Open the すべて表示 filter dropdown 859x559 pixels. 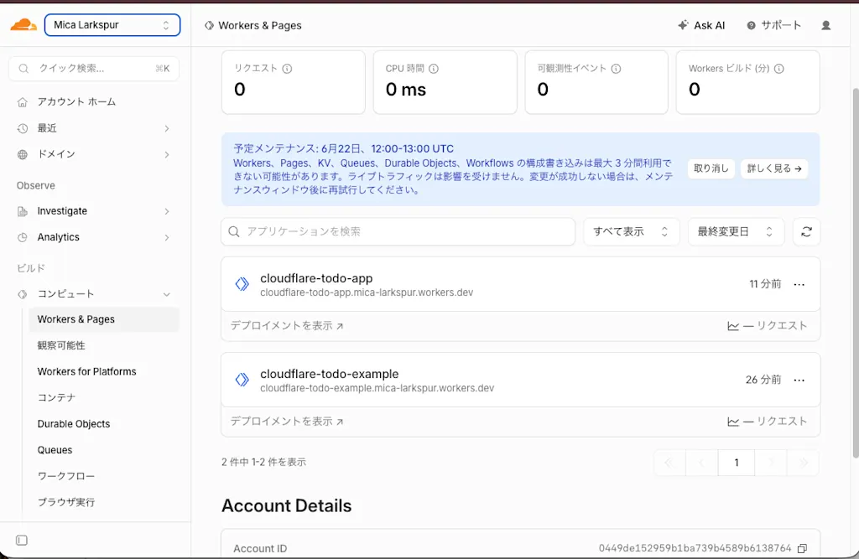(631, 231)
